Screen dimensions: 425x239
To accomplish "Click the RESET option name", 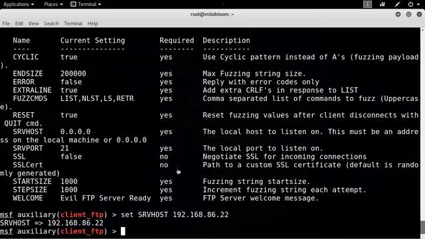I will pyautogui.click(x=24, y=115).
